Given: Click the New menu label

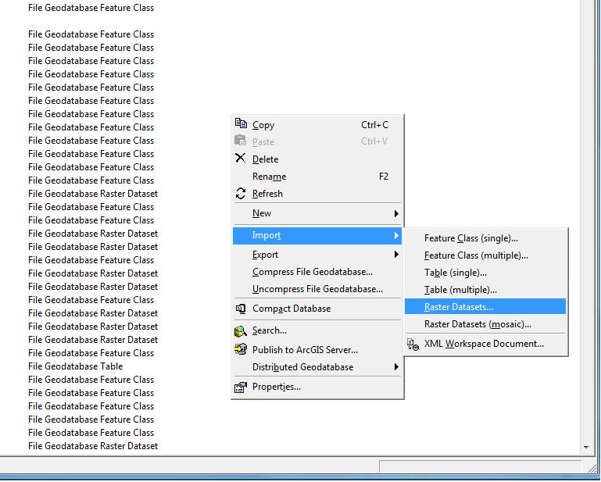Looking at the screenshot, I should click(262, 213).
